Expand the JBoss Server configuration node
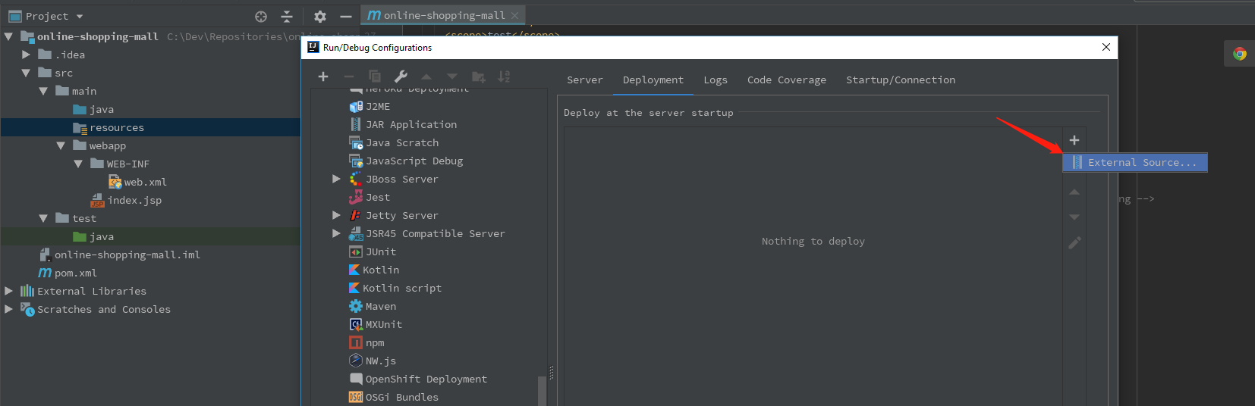 point(336,180)
